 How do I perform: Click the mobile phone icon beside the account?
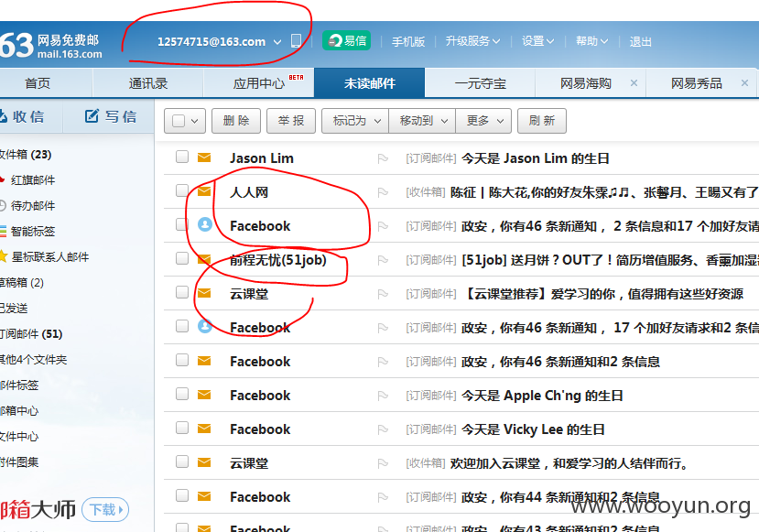click(x=296, y=40)
